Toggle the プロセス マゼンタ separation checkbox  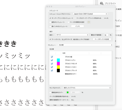pos(52,64)
